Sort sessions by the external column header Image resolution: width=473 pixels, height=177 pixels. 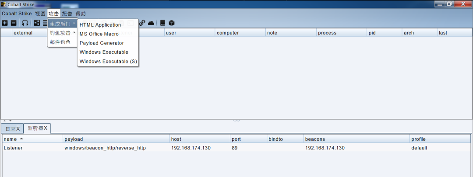coord(30,33)
